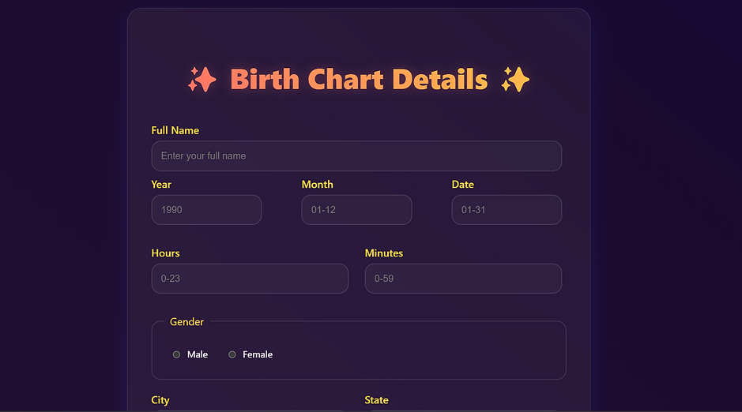Focus the Year field showing 1990

pyautogui.click(x=206, y=210)
